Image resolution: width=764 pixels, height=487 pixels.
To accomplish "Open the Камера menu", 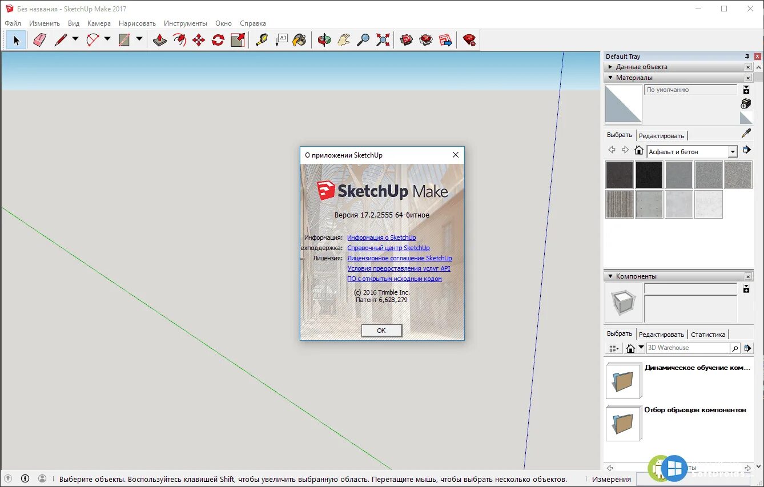I will (x=99, y=23).
